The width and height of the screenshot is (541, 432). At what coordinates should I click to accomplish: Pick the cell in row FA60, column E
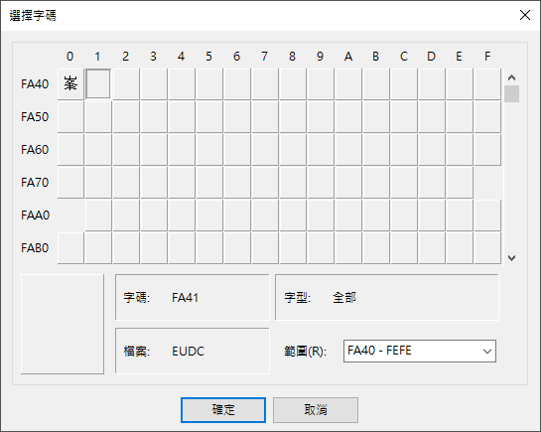point(460,150)
